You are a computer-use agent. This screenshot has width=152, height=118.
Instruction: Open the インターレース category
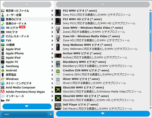click(27, 96)
